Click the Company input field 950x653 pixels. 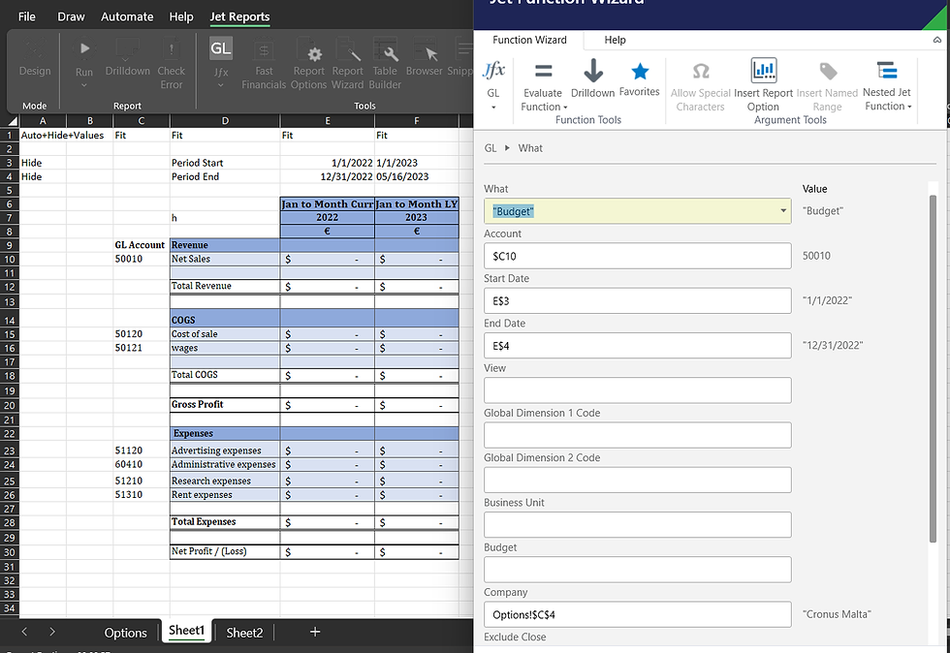[638, 614]
